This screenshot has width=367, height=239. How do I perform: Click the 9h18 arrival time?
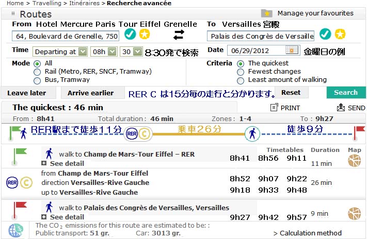(240, 190)
